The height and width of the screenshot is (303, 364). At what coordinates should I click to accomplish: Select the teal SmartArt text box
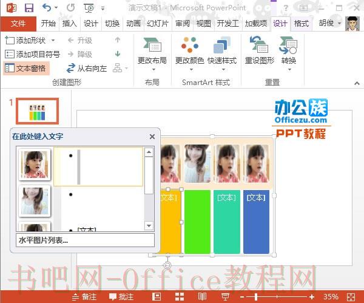[227, 222]
